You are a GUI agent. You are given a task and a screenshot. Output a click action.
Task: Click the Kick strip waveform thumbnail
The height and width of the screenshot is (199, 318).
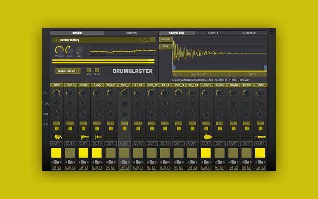(x=56, y=137)
